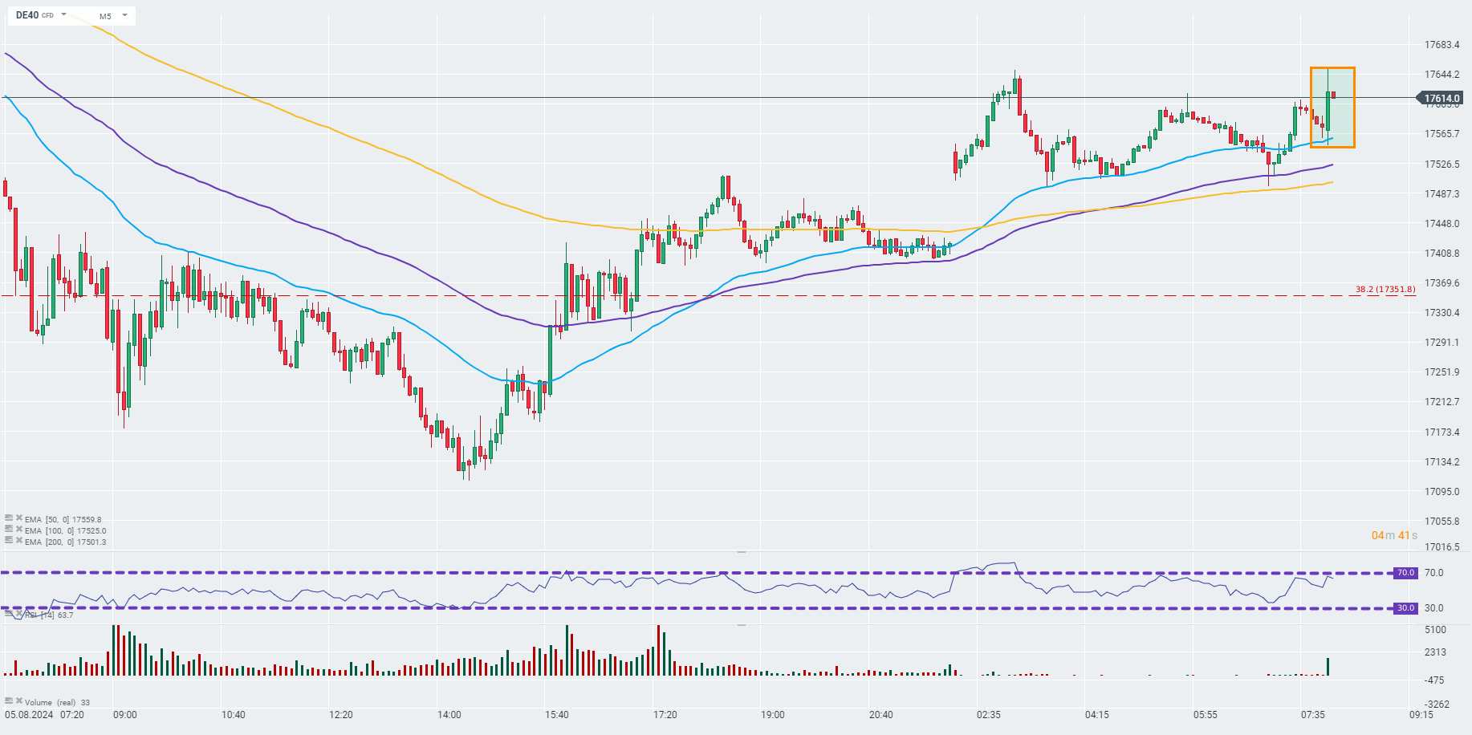1472x735 pixels.
Task: Remove the Volume indicator
Action: [19, 701]
